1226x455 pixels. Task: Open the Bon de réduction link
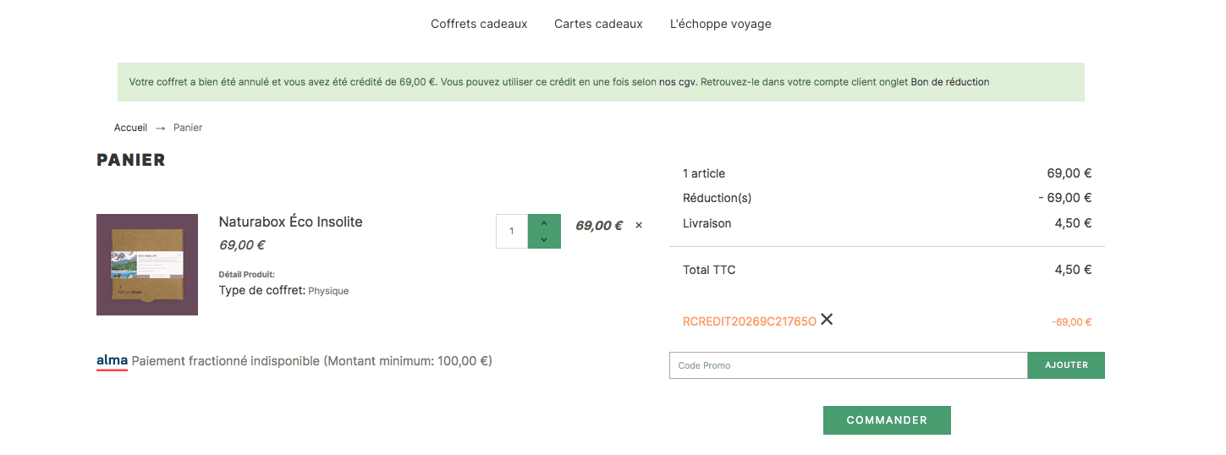point(949,82)
